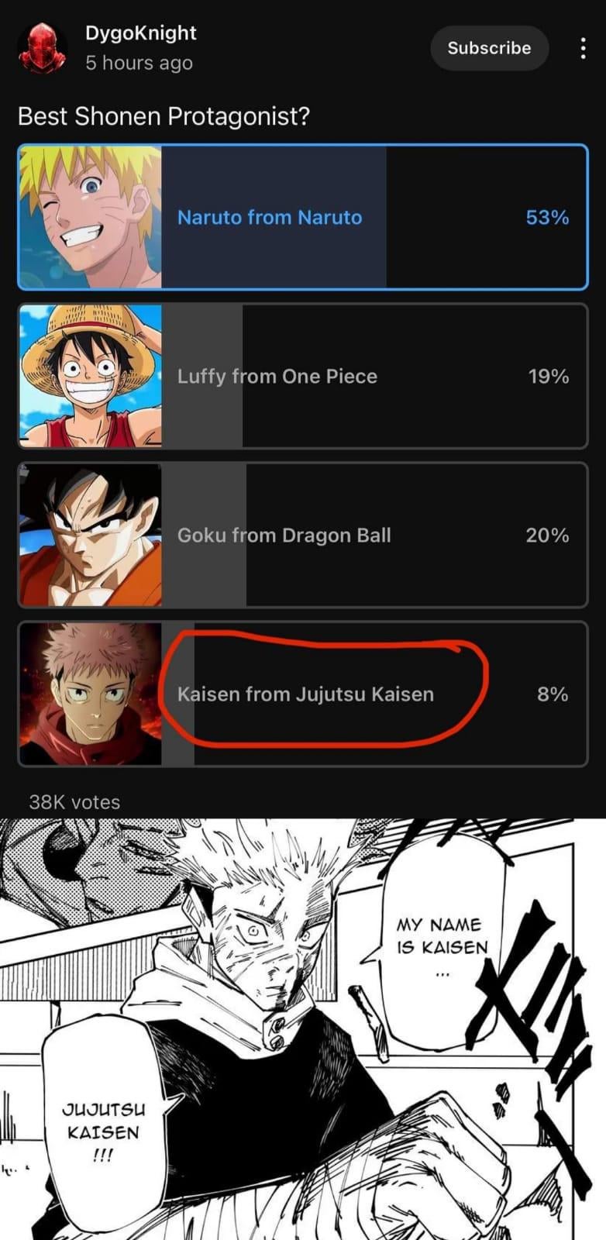The width and height of the screenshot is (606, 1240).
Task: Click the 8% result for Kaisen
Action: (x=553, y=694)
